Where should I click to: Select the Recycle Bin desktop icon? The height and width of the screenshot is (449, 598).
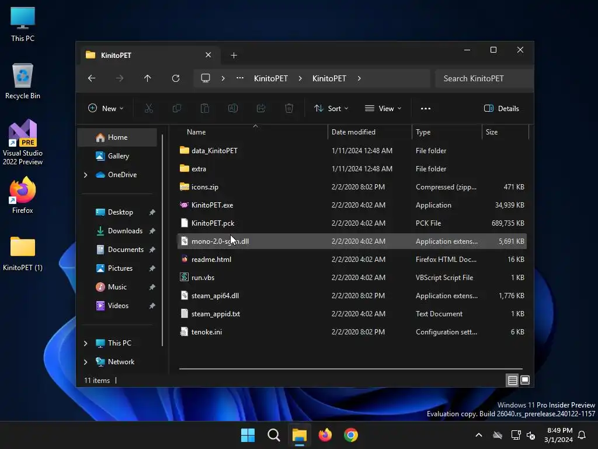[x=23, y=81]
